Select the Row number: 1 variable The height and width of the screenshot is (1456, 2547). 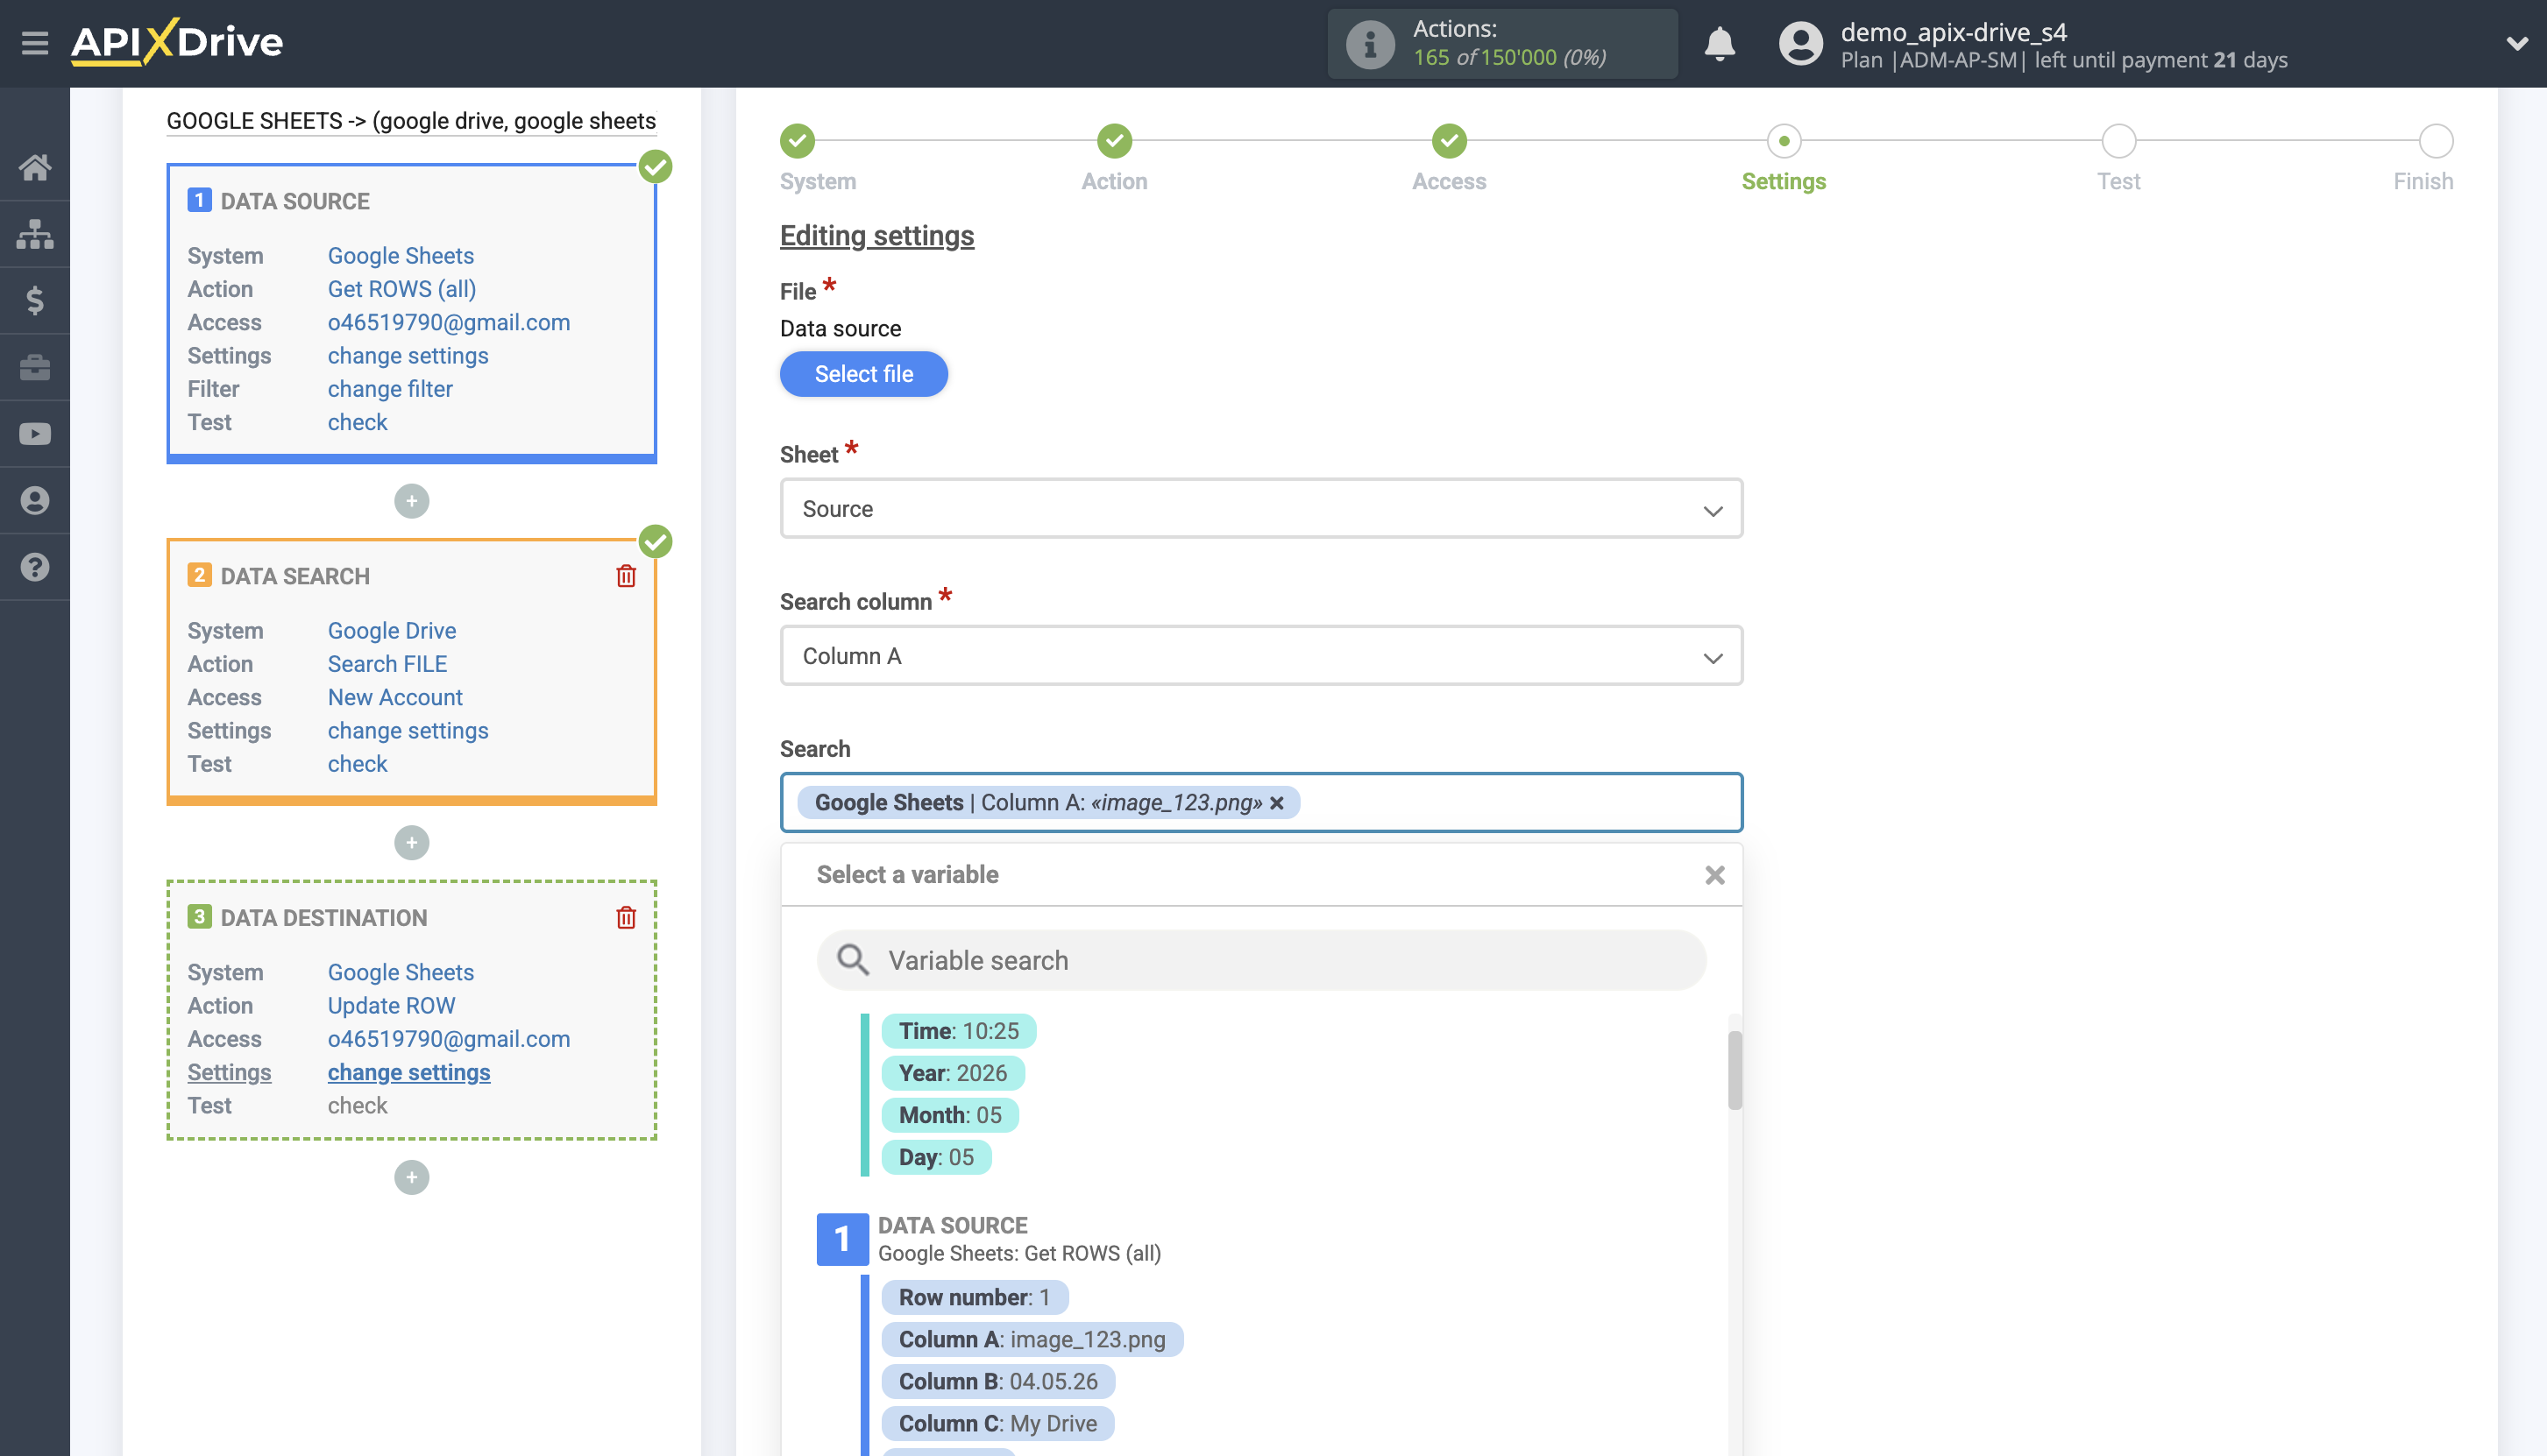(x=975, y=1297)
